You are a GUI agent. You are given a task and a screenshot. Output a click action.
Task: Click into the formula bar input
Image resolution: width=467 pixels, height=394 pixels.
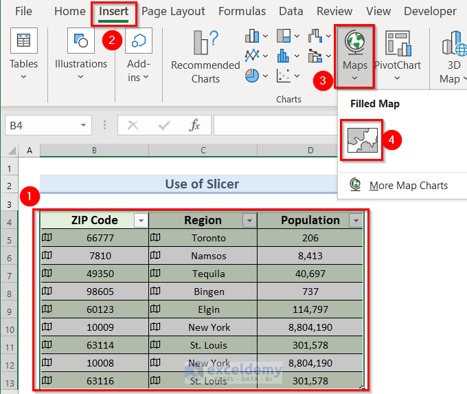275,125
